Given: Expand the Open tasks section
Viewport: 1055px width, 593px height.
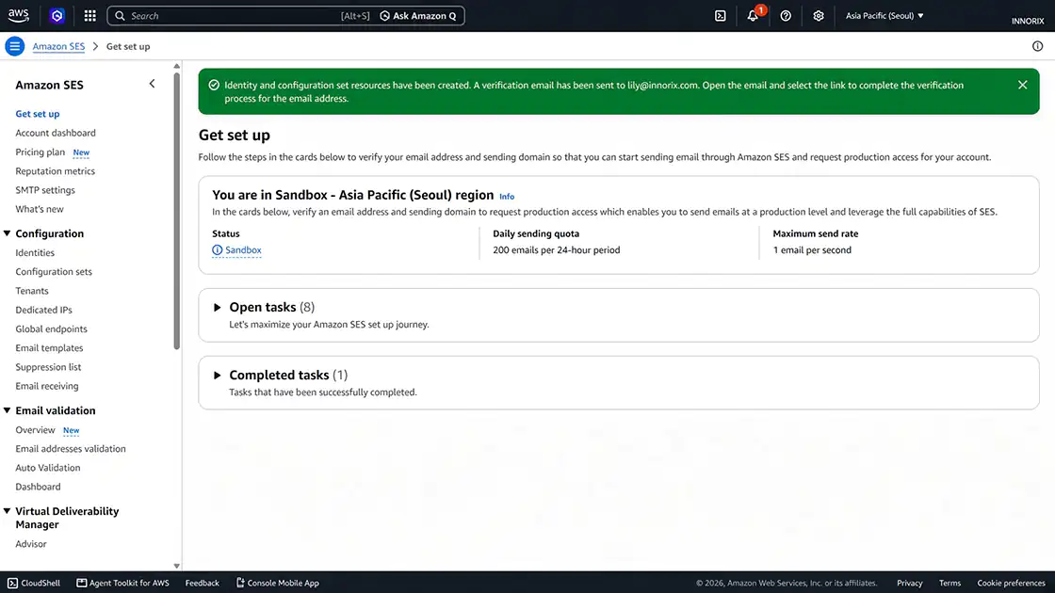Looking at the screenshot, I should (x=217, y=307).
